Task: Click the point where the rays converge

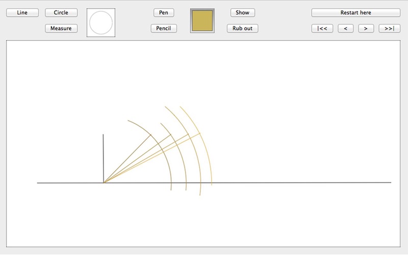Action: (x=104, y=182)
